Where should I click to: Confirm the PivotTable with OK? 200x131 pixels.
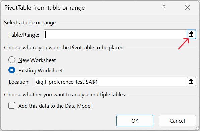(x=135, y=121)
